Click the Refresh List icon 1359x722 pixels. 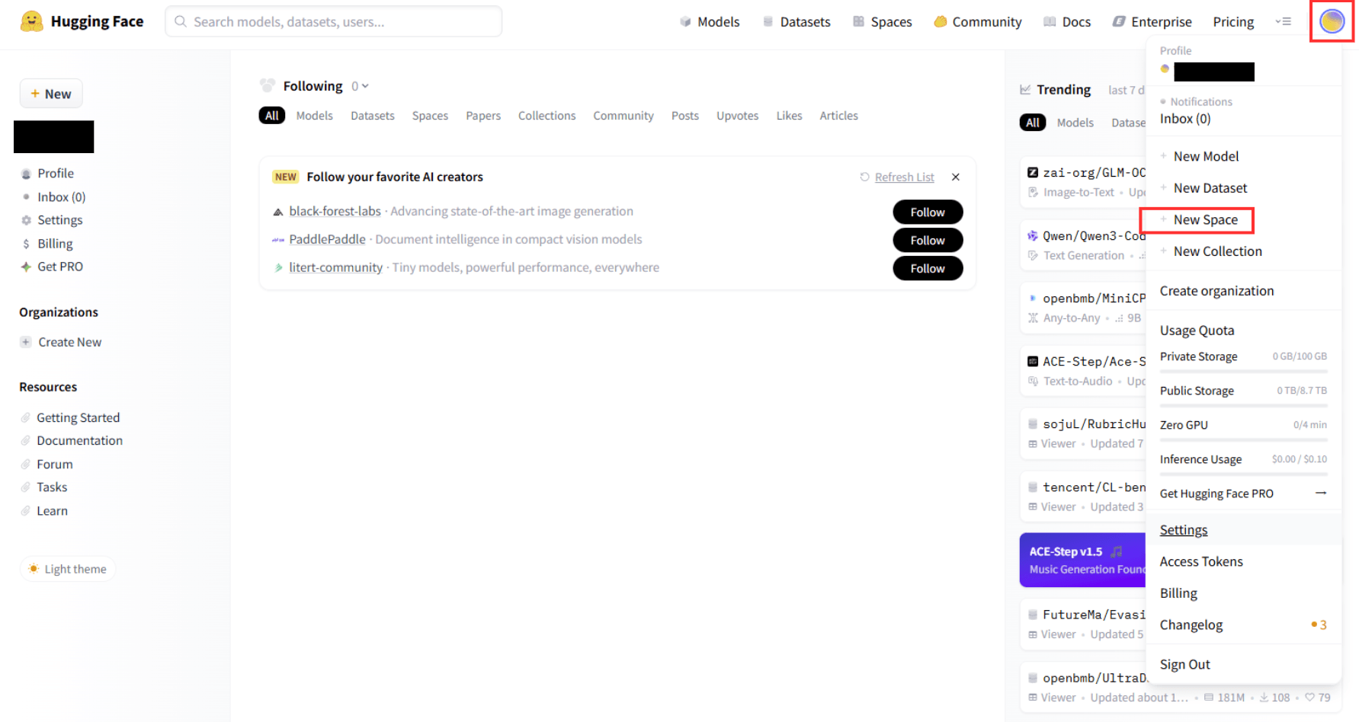click(x=864, y=177)
